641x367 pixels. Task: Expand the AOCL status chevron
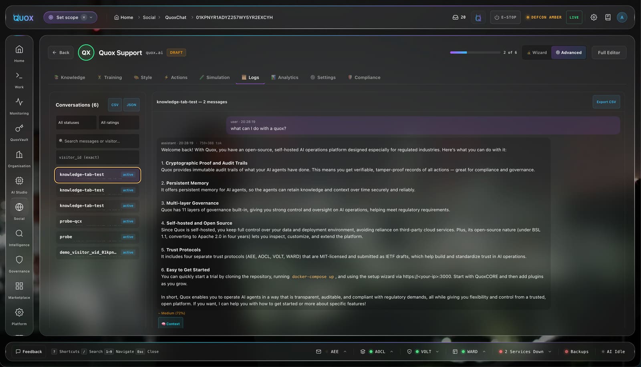391,351
